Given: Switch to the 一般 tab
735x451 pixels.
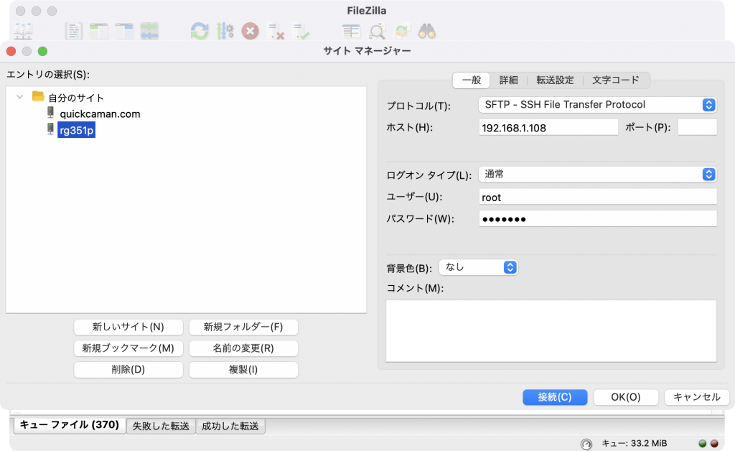Looking at the screenshot, I should 472,80.
